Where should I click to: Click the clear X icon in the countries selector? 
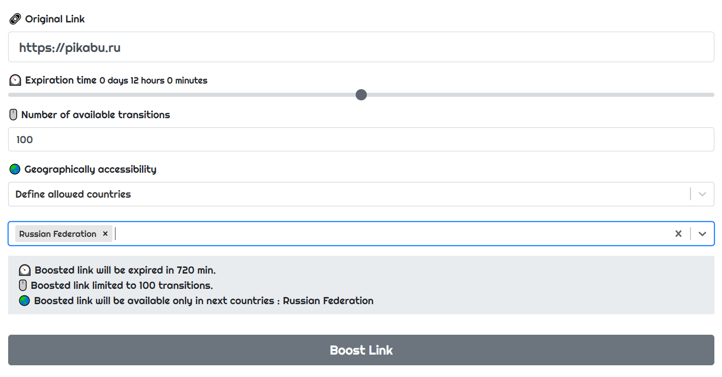click(678, 233)
